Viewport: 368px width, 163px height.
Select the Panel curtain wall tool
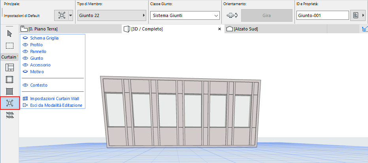click(x=9, y=91)
